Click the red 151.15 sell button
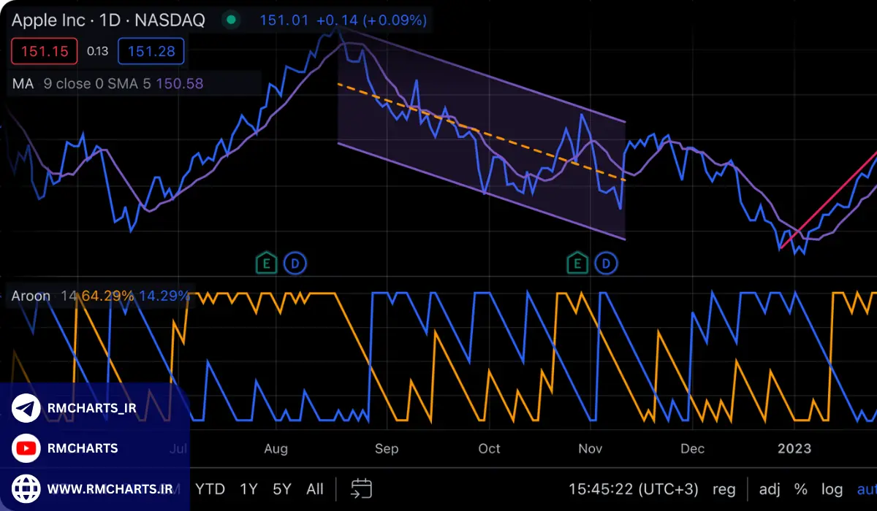The height and width of the screenshot is (511, 877). click(x=45, y=51)
